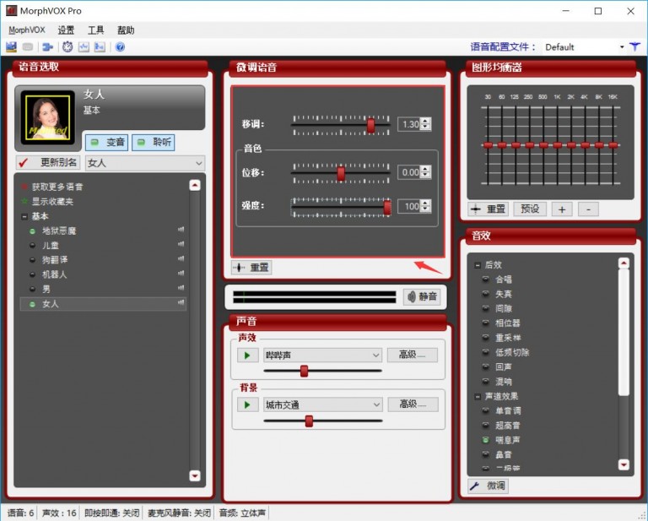This screenshot has width=648, height=521.
Task: Play the 哔哔声 sound effect
Action: click(x=247, y=355)
